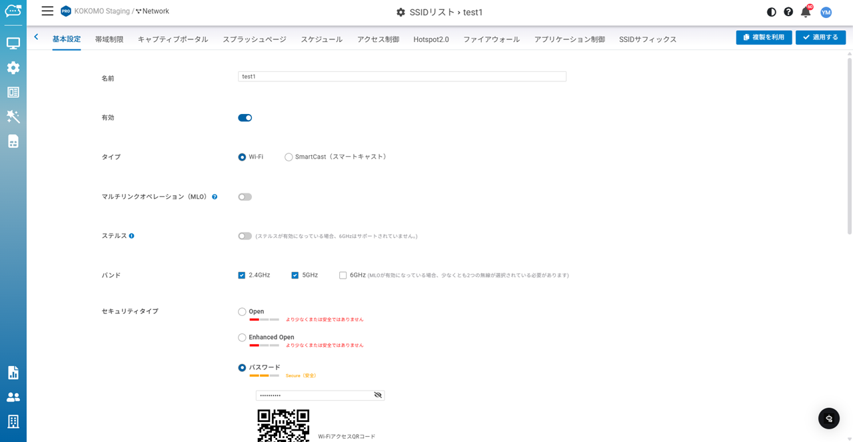
Task: Enable the マルチリンクオペレーション (MLO) toggle
Action: [245, 197]
